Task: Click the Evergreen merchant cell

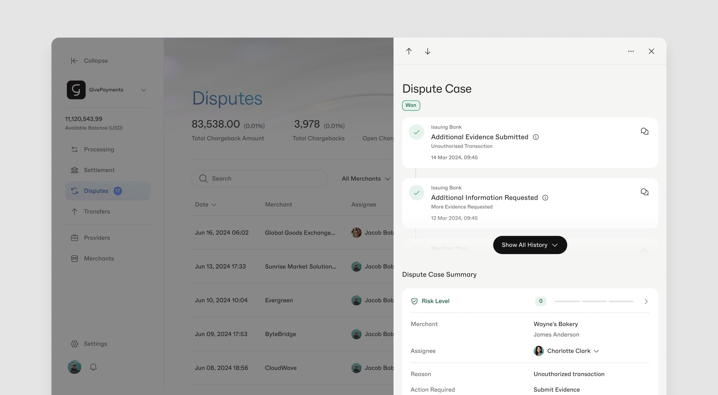Action: [x=279, y=301]
